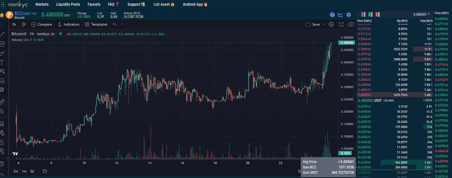452x178 pixels.
Task: Select the ruler measure tool
Action: pos(2,102)
